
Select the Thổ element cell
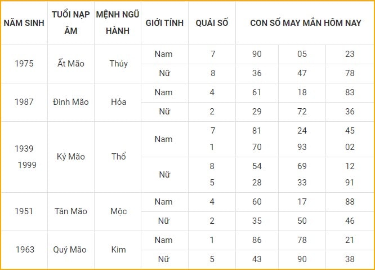tap(118, 157)
